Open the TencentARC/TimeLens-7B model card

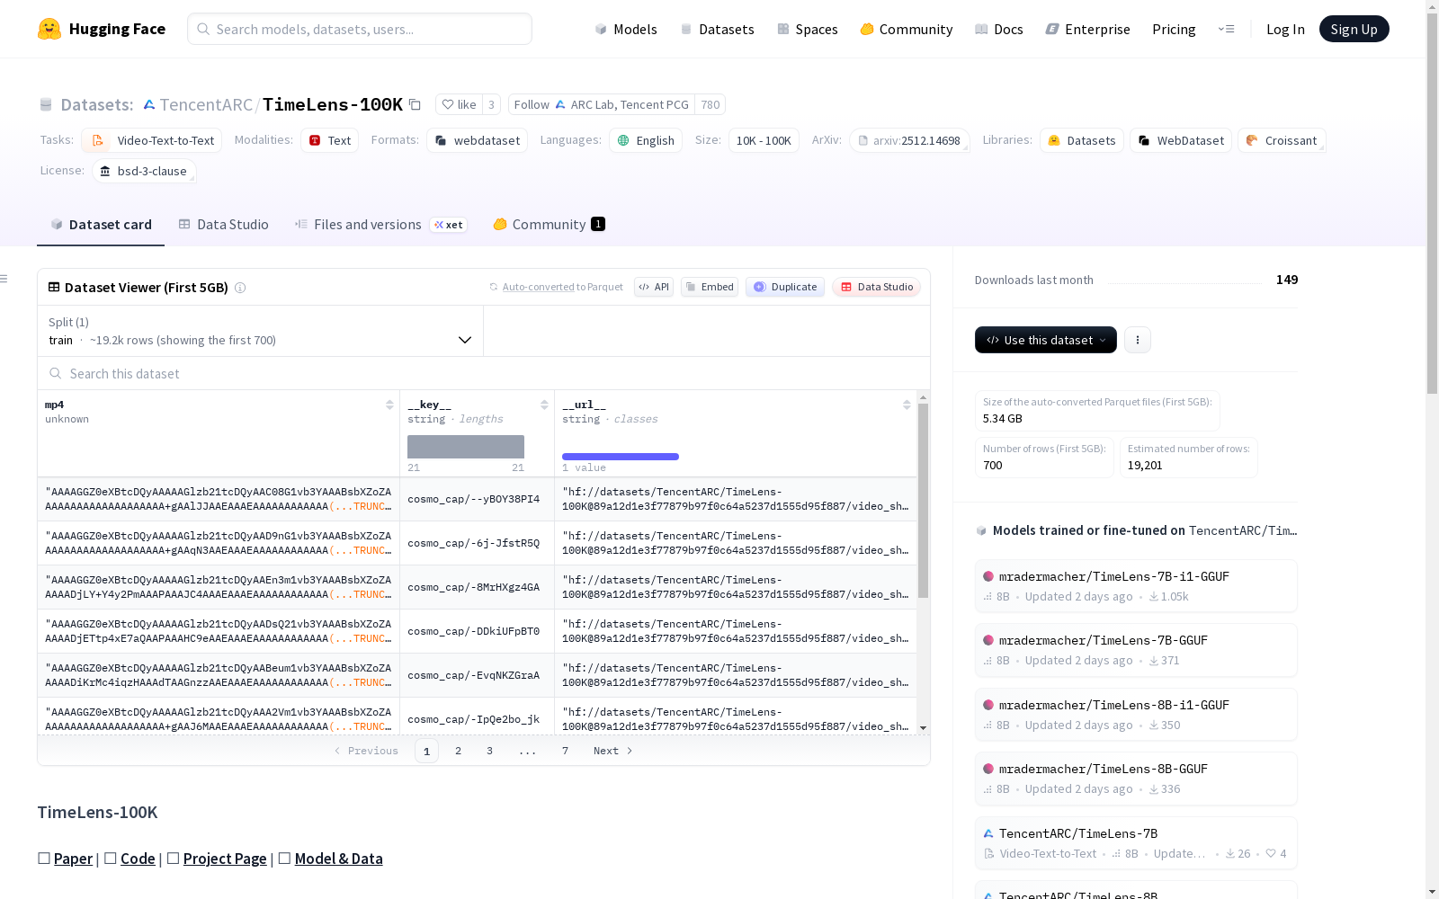point(1136,843)
